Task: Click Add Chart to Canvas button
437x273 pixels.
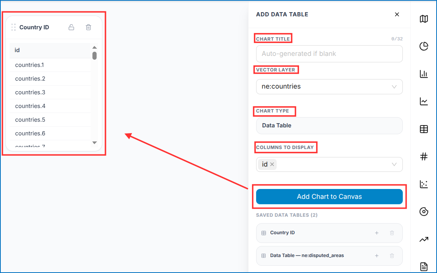Action: pyautogui.click(x=329, y=197)
